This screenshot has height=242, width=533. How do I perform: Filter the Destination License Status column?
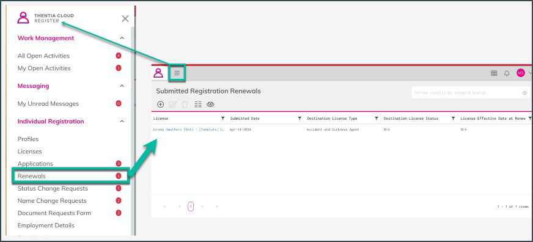[453, 119]
